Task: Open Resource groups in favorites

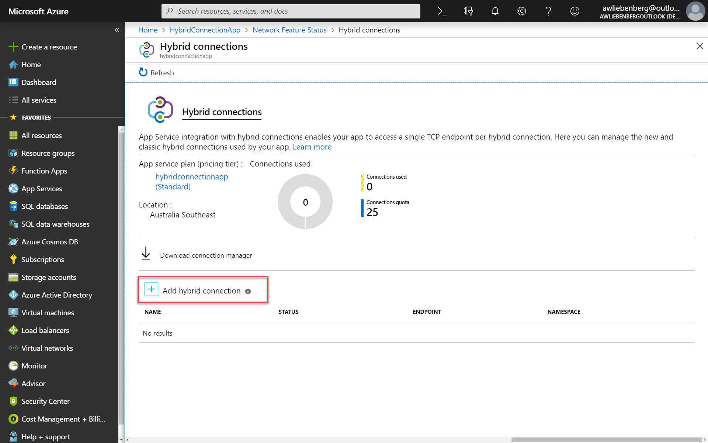Action: tap(48, 153)
